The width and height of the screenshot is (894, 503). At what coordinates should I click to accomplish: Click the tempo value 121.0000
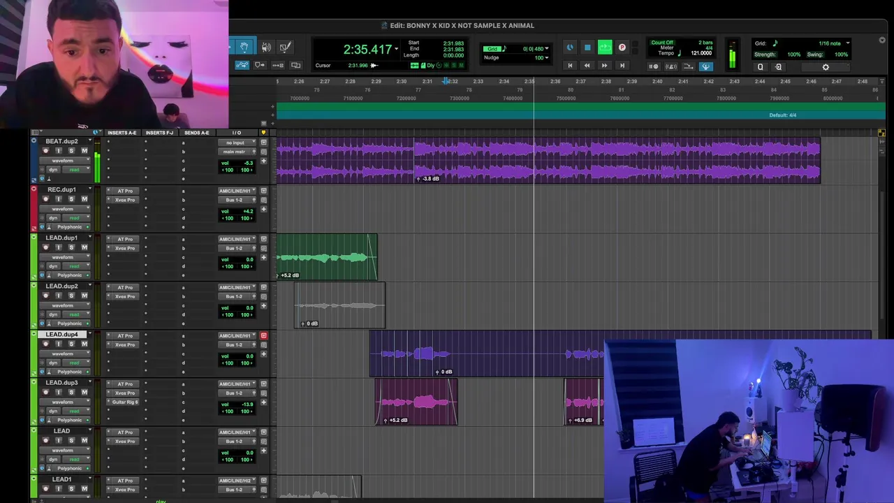pyautogui.click(x=701, y=53)
